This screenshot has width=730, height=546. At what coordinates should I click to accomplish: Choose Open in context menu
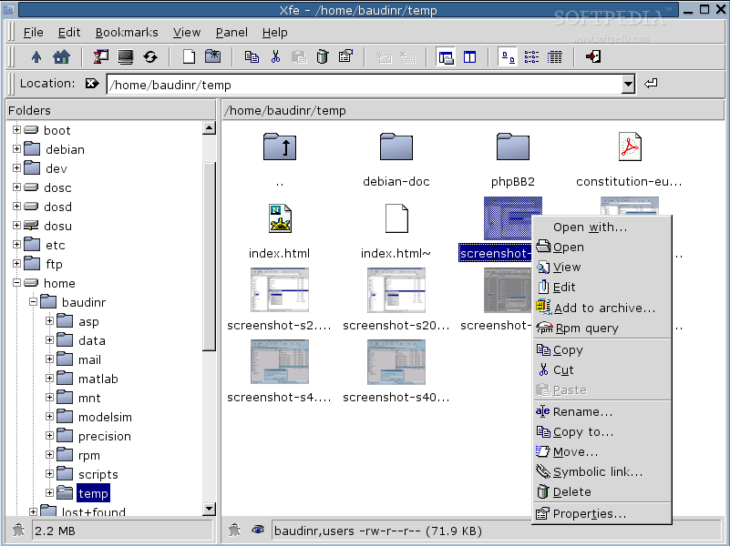point(601,247)
